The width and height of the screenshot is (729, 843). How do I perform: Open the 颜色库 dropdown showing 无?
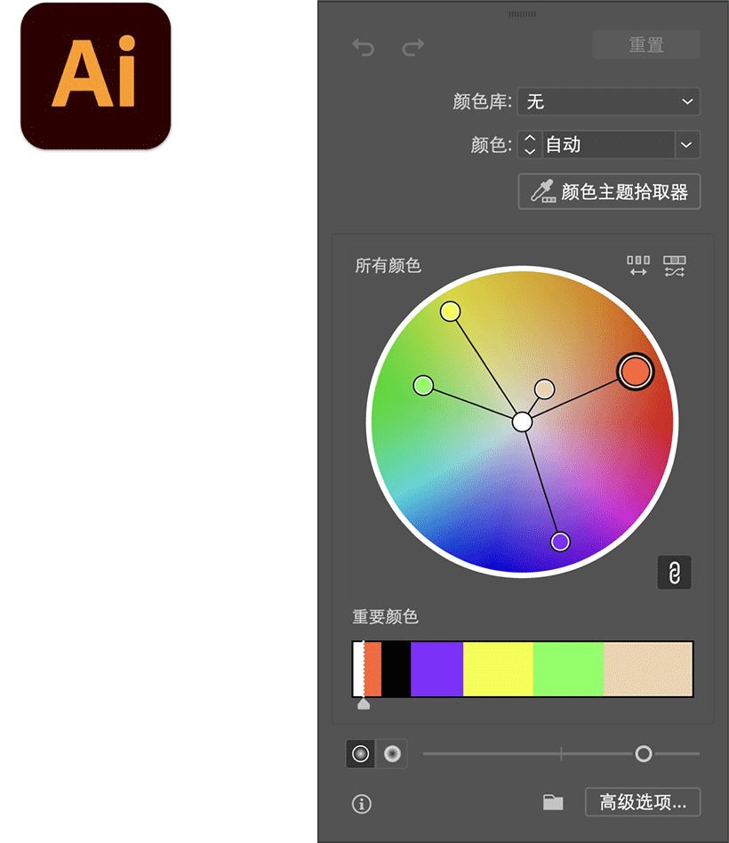608,101
